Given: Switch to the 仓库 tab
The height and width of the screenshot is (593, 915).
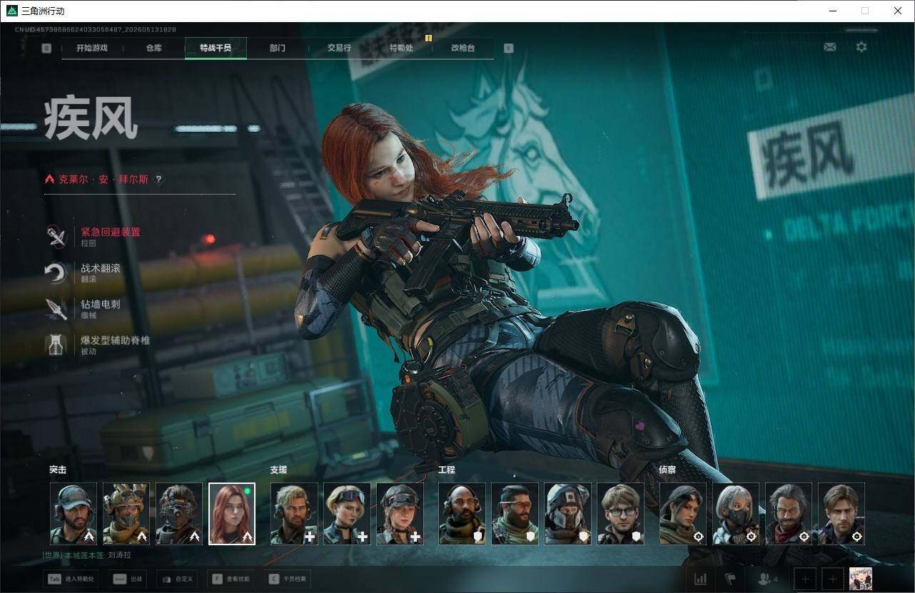Looking at the screenshot, I should (154, 48).
